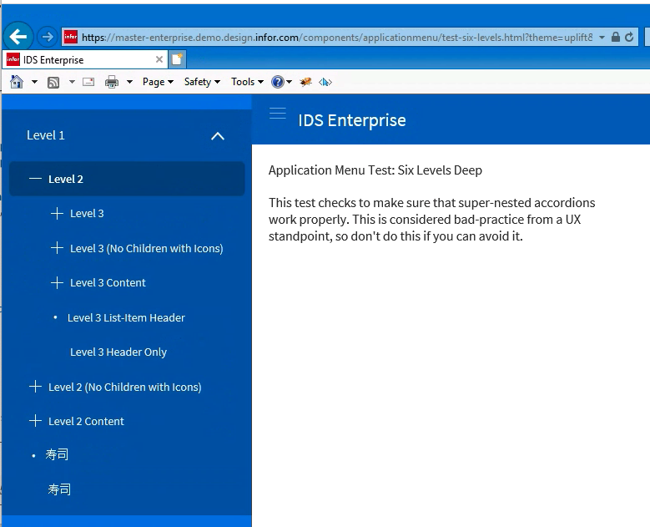Click the Infor favicon in address bar
The image size is (650, 527).
(x=70, y=37)
